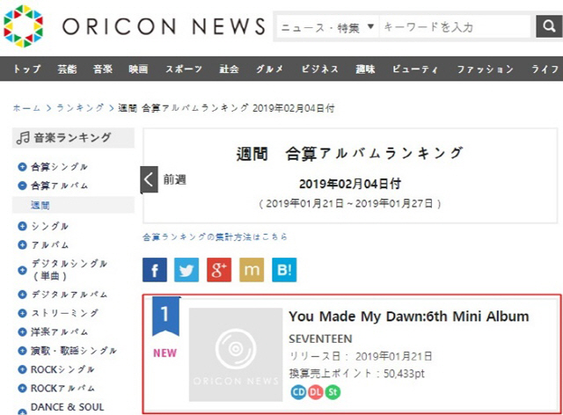Click ランキング in the breadcrumb
Screen dimensions: 563x415
point(80,107)
